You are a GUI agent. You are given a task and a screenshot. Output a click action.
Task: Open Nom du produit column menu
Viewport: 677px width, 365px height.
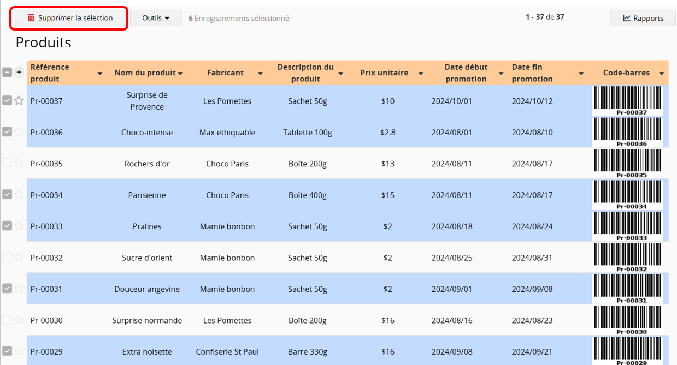coord(180,74)
